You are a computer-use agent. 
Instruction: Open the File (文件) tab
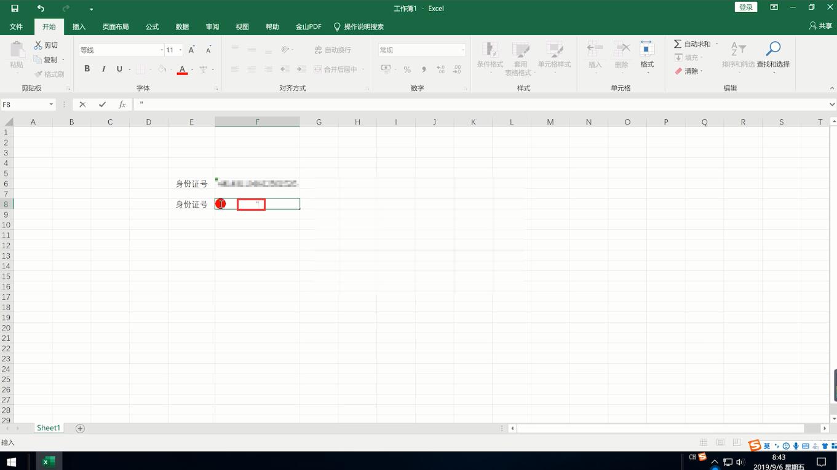click(16, 27)
